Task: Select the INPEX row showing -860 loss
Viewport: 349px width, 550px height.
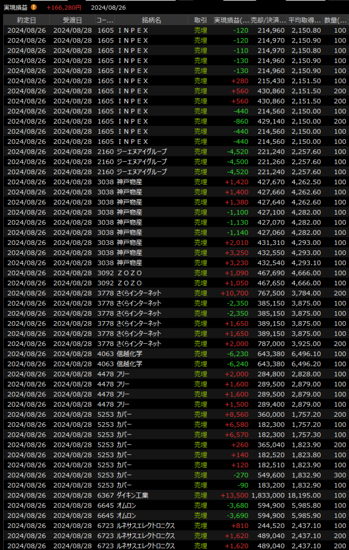Action: [174, 121]
